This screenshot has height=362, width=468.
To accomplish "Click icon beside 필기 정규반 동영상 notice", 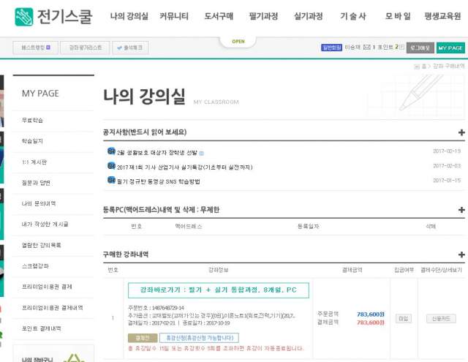I will 111,180.
